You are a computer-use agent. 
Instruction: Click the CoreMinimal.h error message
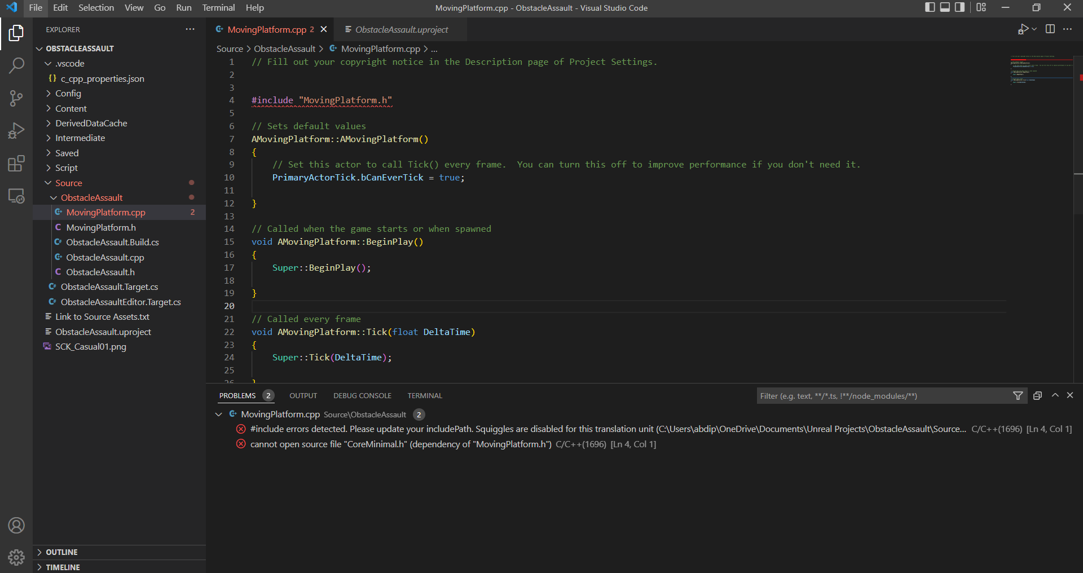[x=400, y=444]
